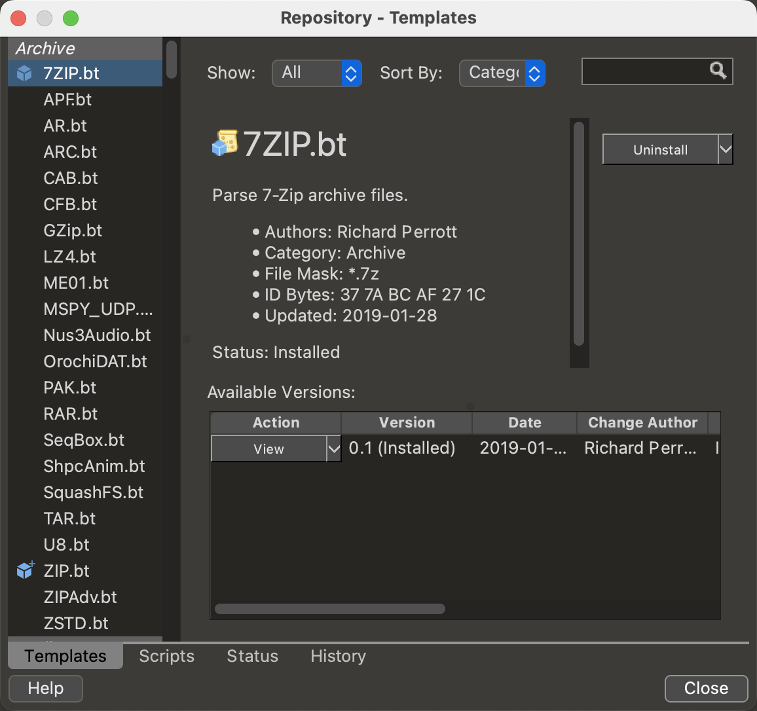Open the History tab

click(338, 656)
